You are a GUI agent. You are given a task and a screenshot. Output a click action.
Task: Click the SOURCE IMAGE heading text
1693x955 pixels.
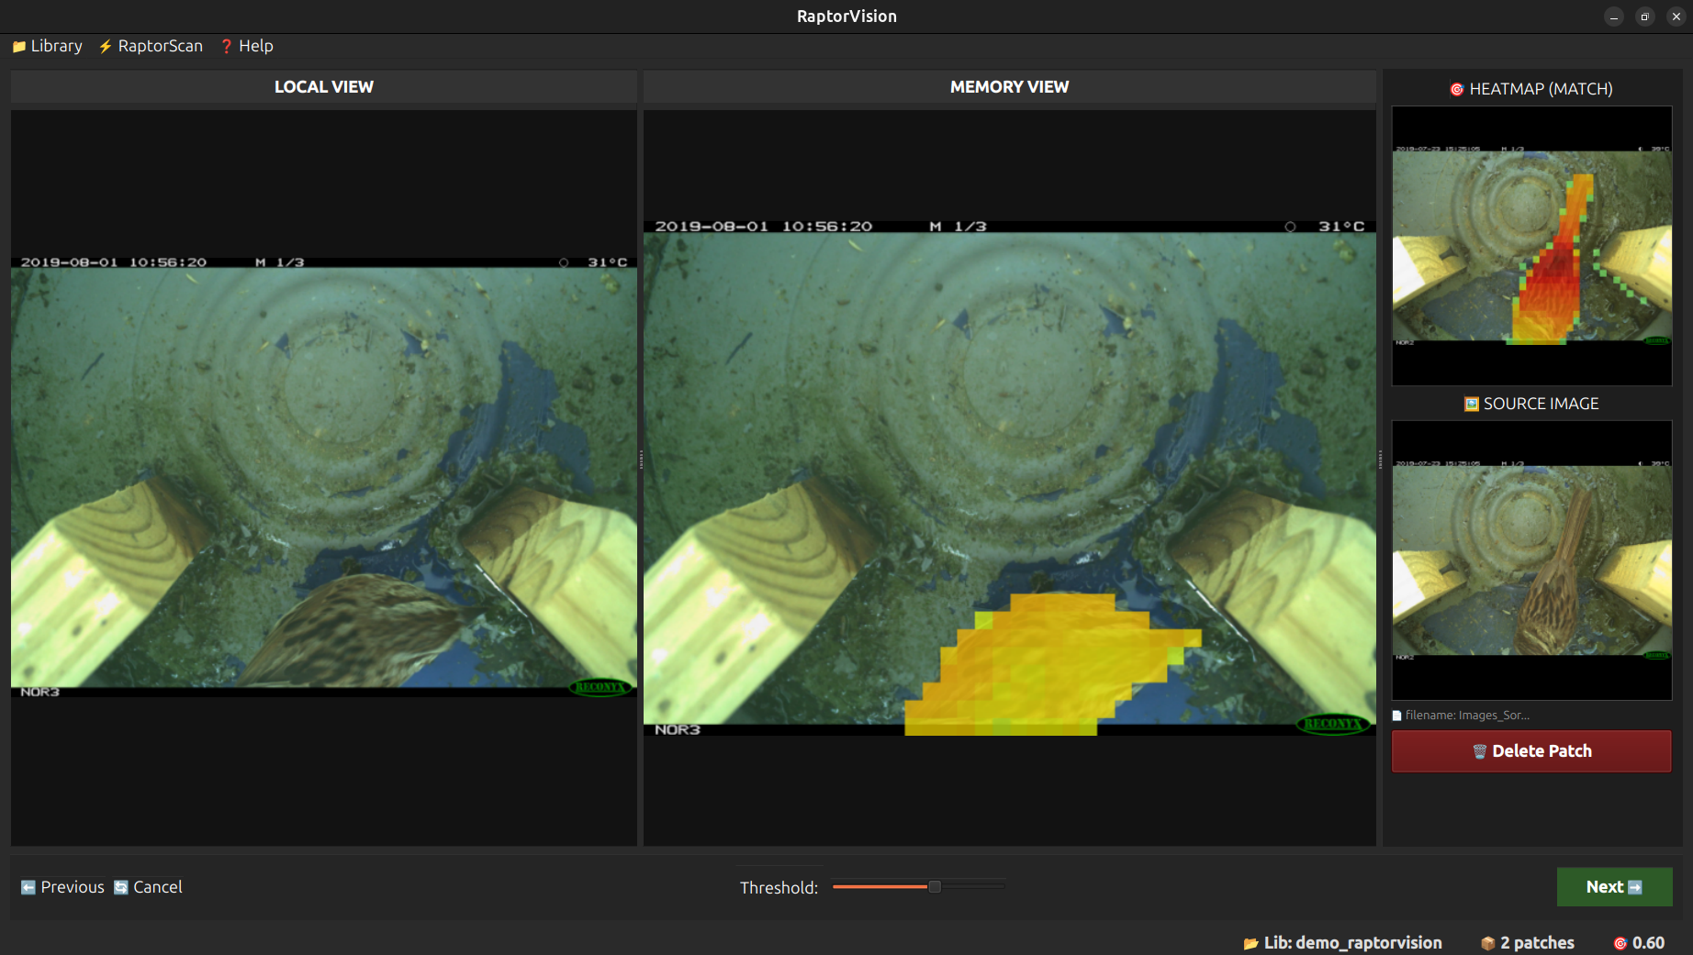1541,404
